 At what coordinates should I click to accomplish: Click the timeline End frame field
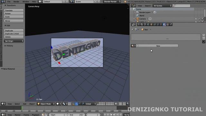[77, 115]
